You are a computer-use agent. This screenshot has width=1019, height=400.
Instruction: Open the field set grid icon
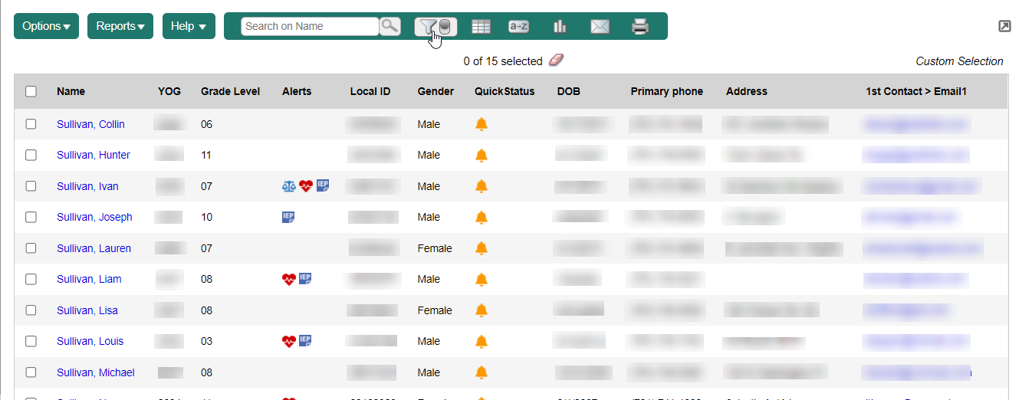[481, 27]
